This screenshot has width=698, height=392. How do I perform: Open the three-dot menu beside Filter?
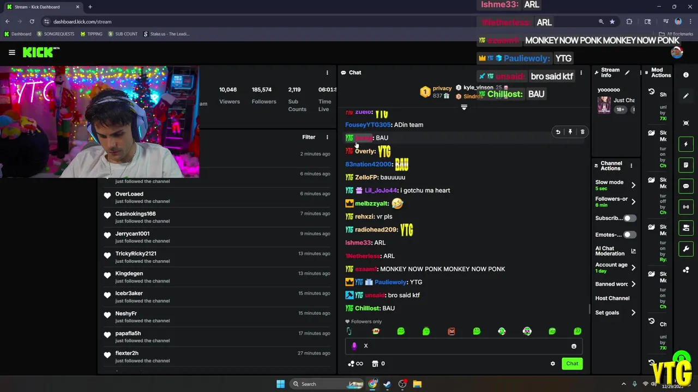tap(327, 137)
